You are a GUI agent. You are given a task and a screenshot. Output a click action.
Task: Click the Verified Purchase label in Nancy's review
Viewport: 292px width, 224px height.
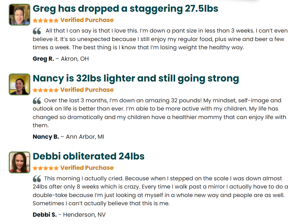(87, 90)
